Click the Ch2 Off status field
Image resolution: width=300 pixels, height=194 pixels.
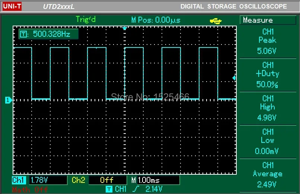[108, 180]
